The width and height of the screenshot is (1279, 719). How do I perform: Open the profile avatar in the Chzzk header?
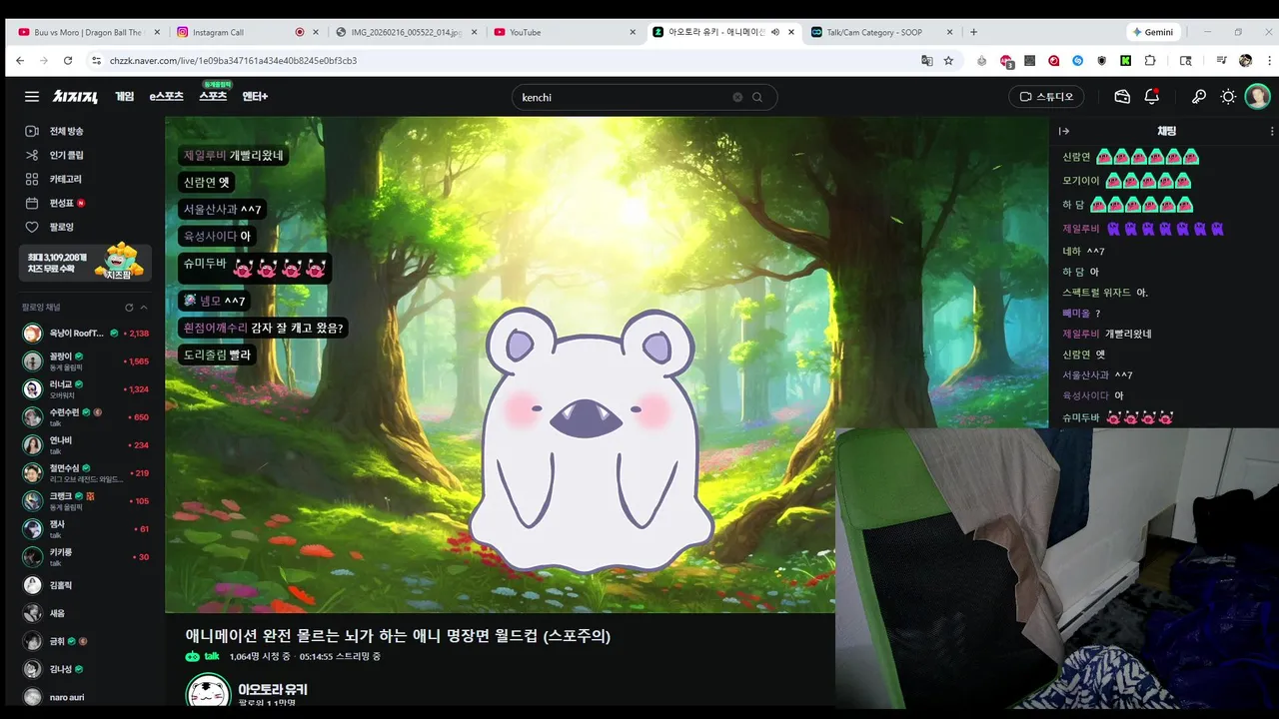click(x=1257, y=97)
